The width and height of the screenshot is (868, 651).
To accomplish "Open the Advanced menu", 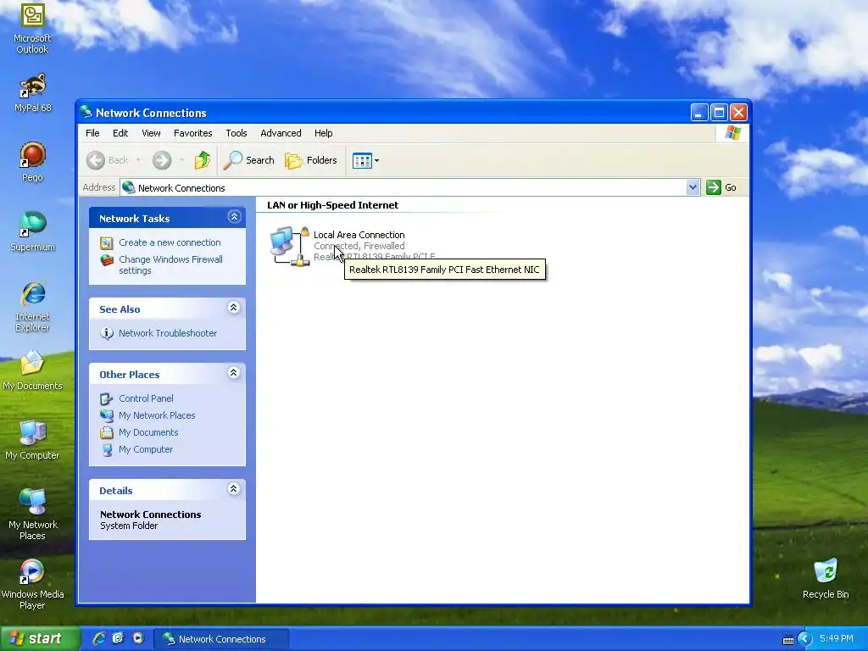I will (281, 133).
